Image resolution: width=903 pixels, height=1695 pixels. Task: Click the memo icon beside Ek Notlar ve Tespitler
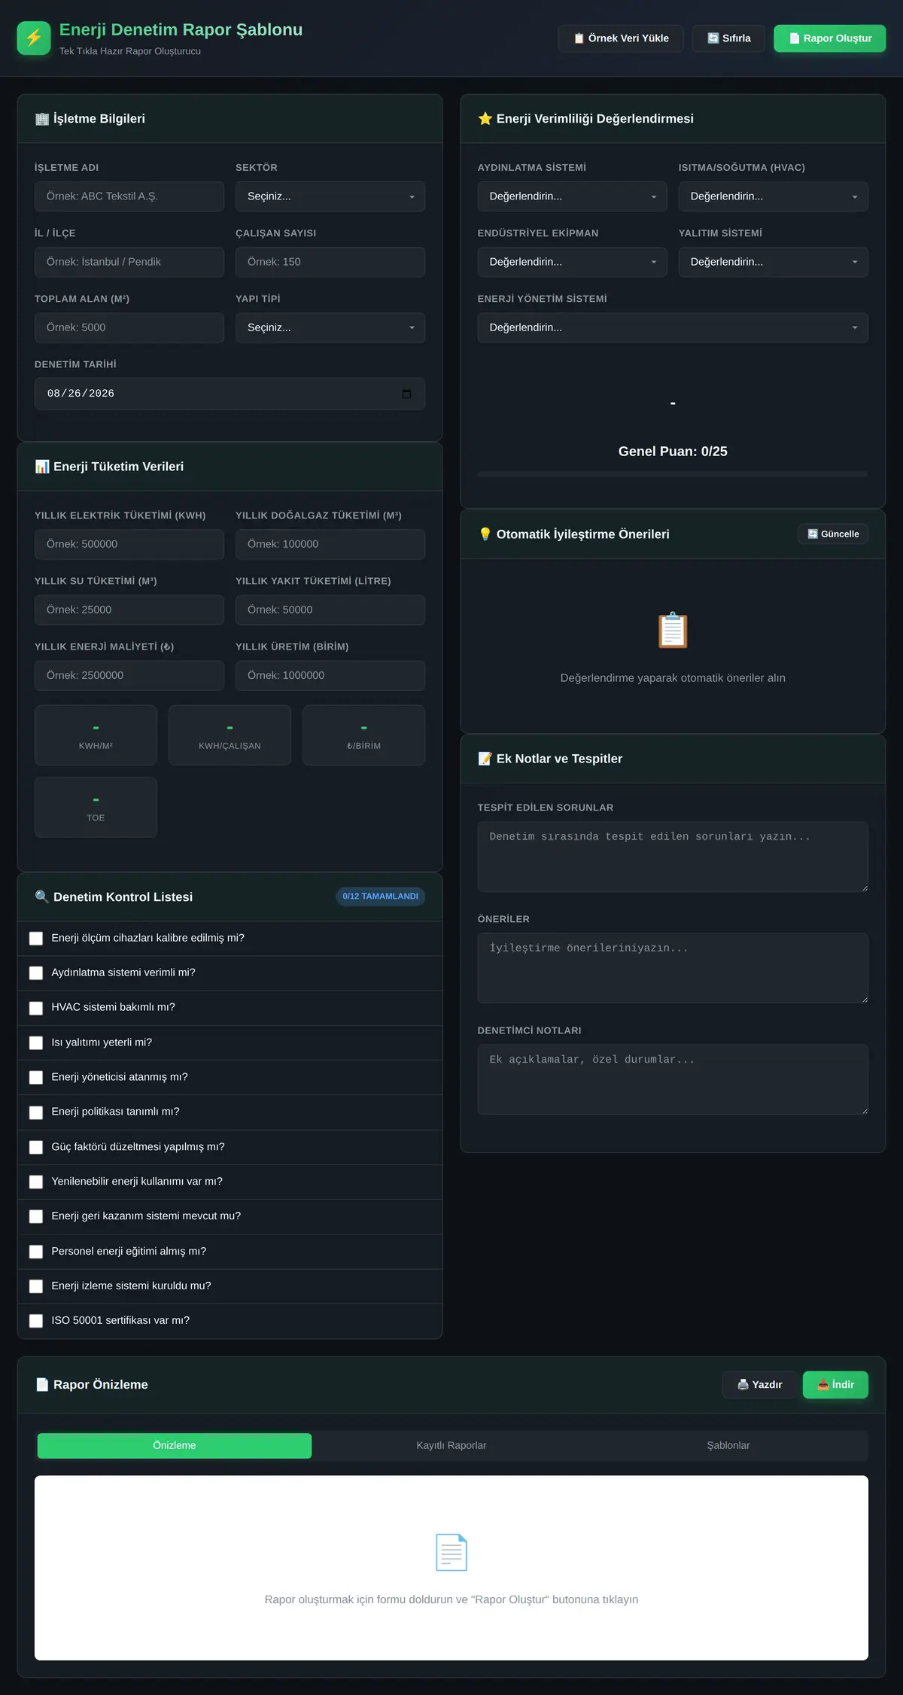pos(485,759)
